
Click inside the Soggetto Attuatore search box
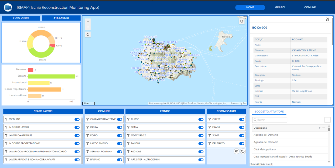(269, 119)
